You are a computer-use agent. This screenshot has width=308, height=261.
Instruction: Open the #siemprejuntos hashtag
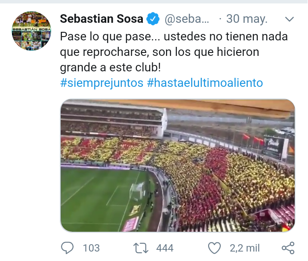click(x=102, y=83)
